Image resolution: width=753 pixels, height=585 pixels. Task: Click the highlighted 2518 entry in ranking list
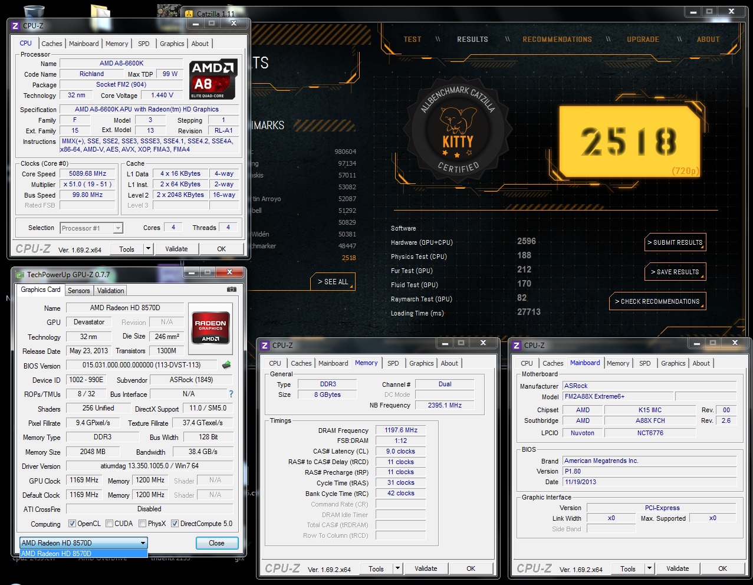pyautogui.click(x=348, y=258)
